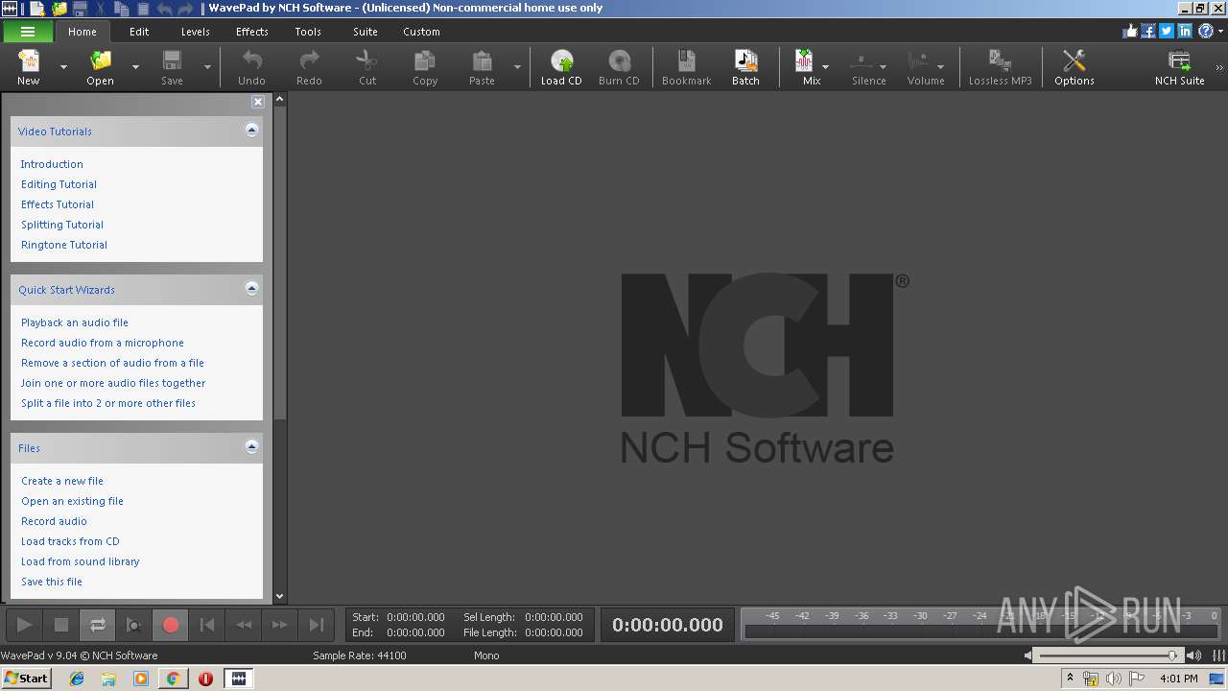The image size is (1228, 691).
Task: Open the Save button dropdown arrow
Action: (207, 67)
